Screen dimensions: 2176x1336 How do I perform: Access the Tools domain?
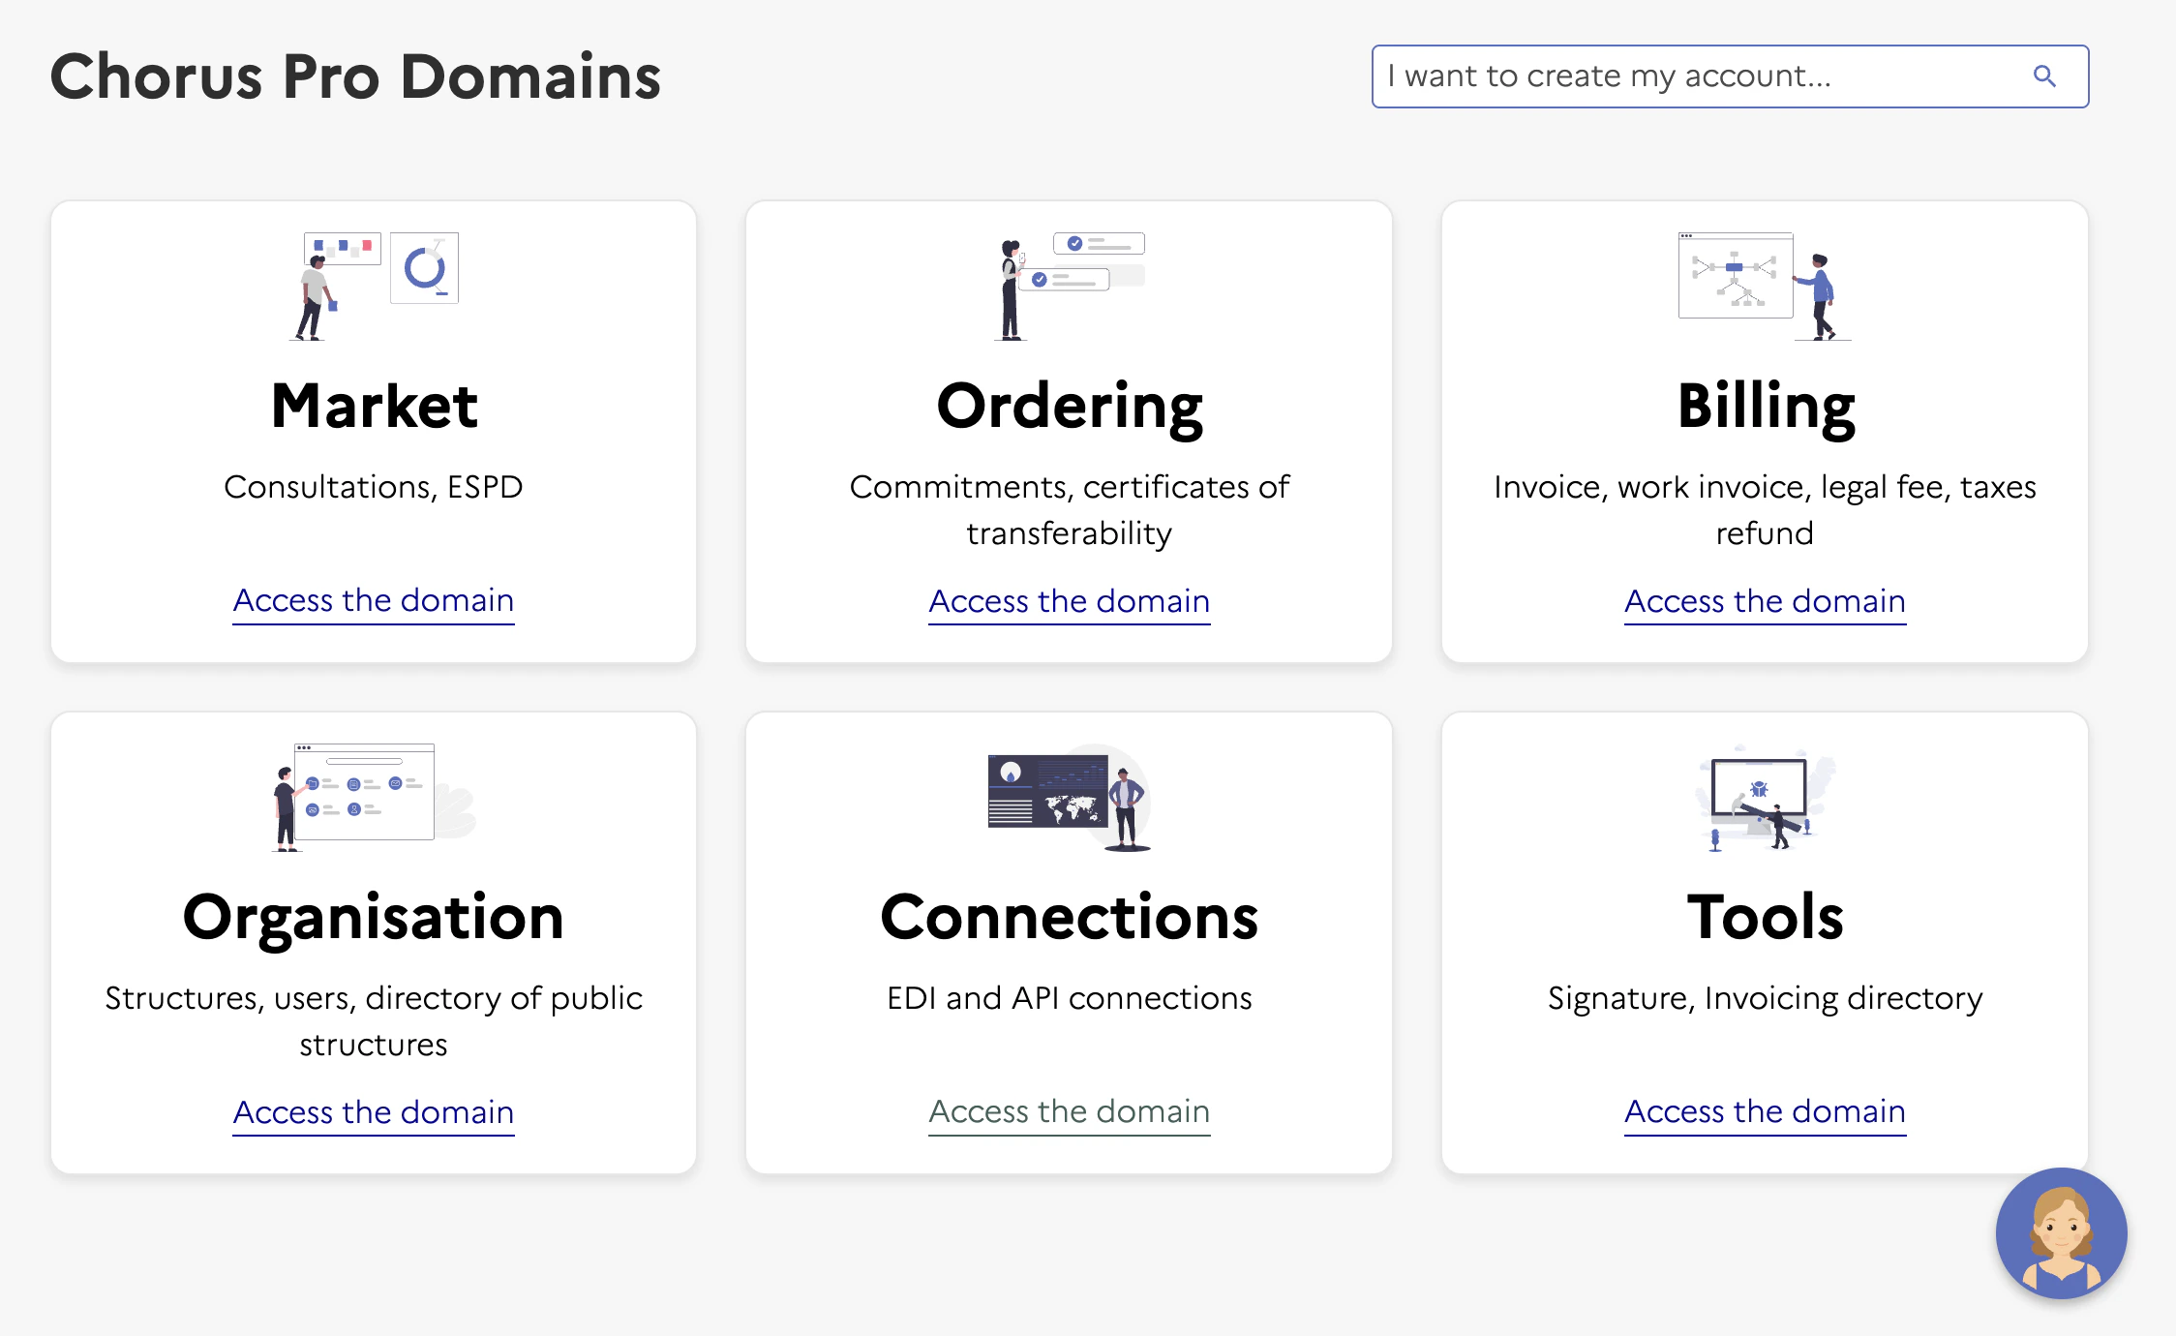coord(1764,1111)
